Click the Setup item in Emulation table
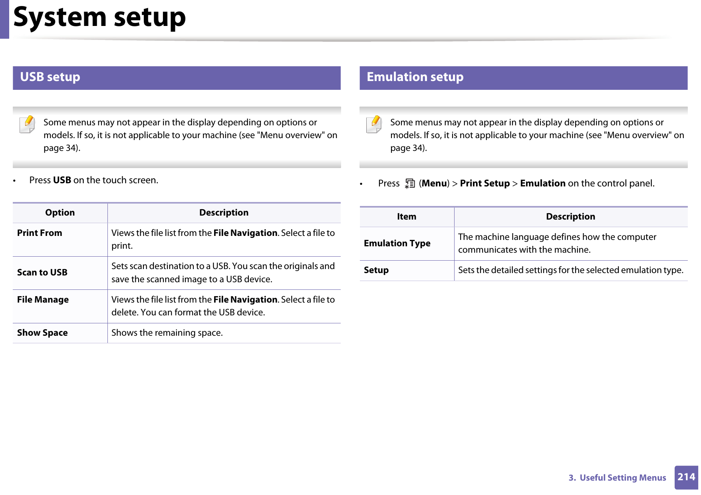The height and width of the screenshot is (495, 701). [376, 270]
